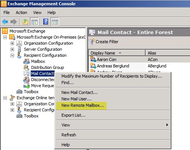
Task: Select the Aaron Con contact icon
Action: pyautogui.click(x=93, y=59)
